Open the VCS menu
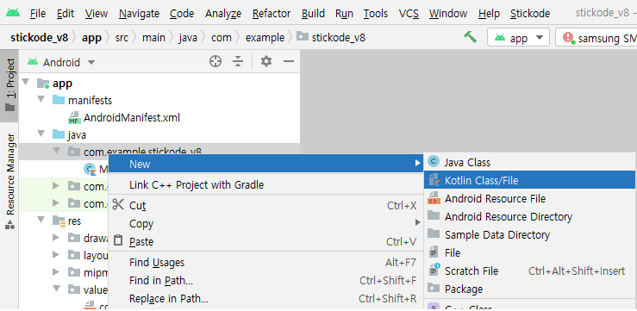The image size is (637, 311). coord(409,14)
